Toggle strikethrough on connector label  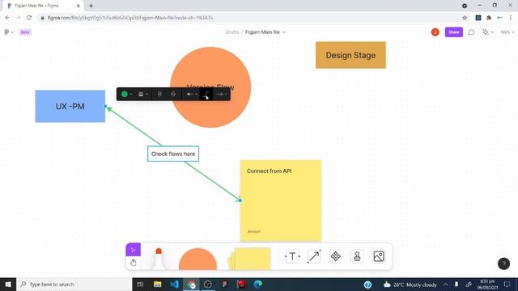tap(173, 94)
